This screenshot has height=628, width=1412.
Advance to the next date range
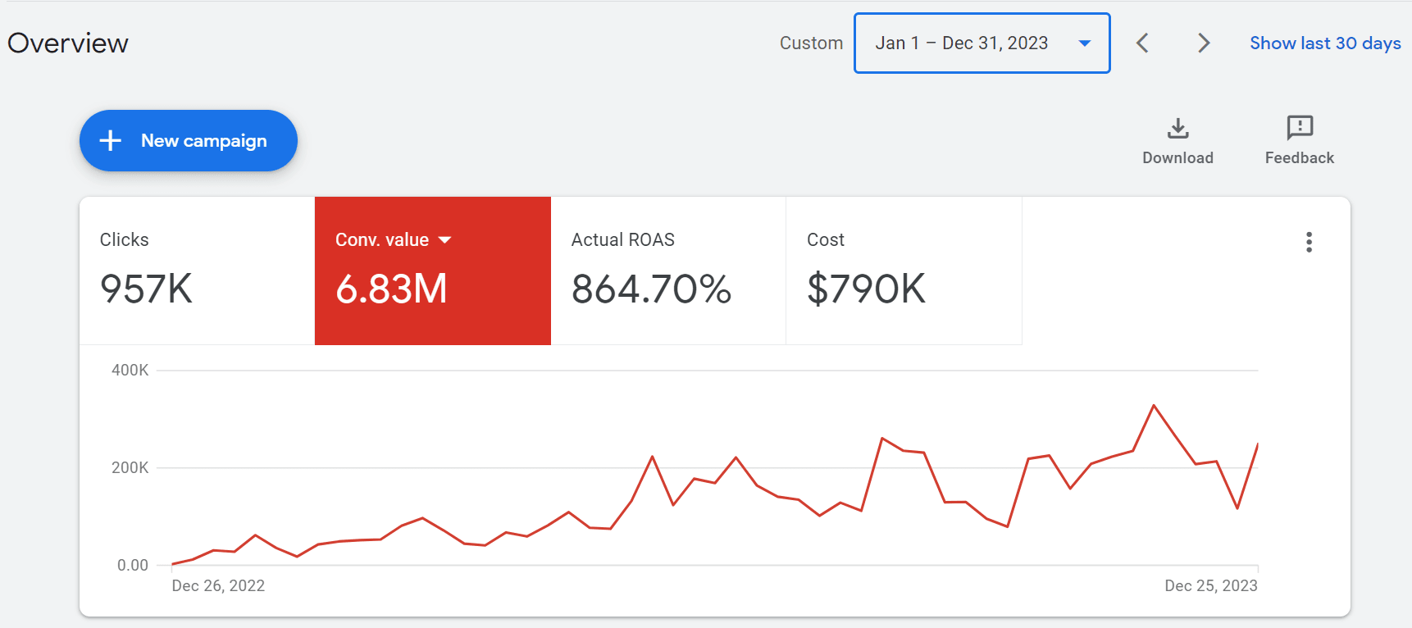pos(1203,43)
